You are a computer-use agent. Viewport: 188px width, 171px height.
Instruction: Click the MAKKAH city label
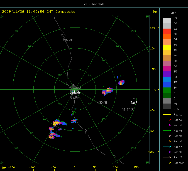tap(102, 103)
